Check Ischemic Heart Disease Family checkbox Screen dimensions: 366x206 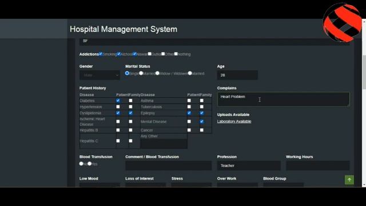(x=131, y=121)
